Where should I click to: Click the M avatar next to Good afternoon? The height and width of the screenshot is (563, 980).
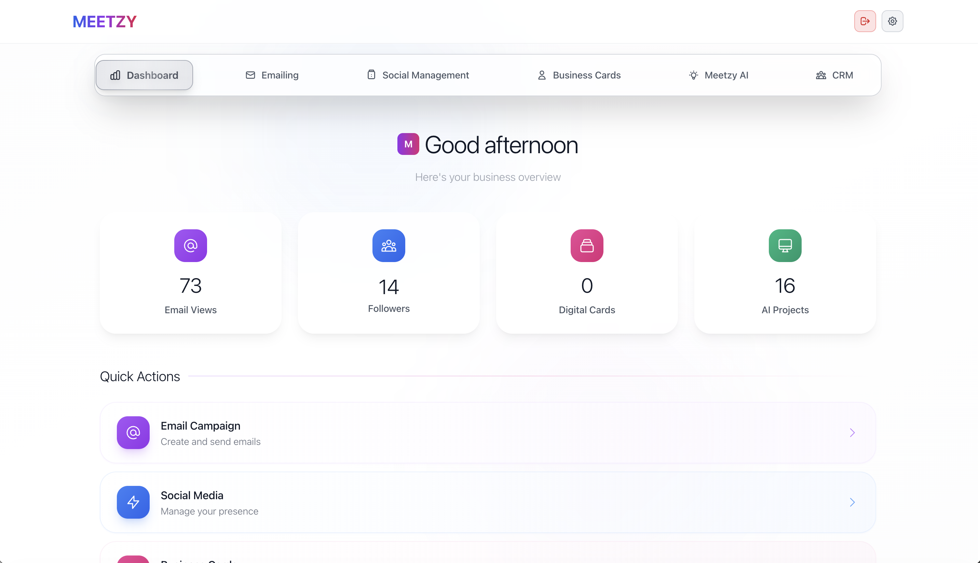pyautogui.click(x=408, y=144)
